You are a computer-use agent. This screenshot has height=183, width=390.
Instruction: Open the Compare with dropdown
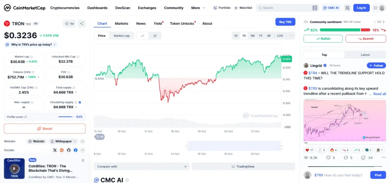coord(141,166)
